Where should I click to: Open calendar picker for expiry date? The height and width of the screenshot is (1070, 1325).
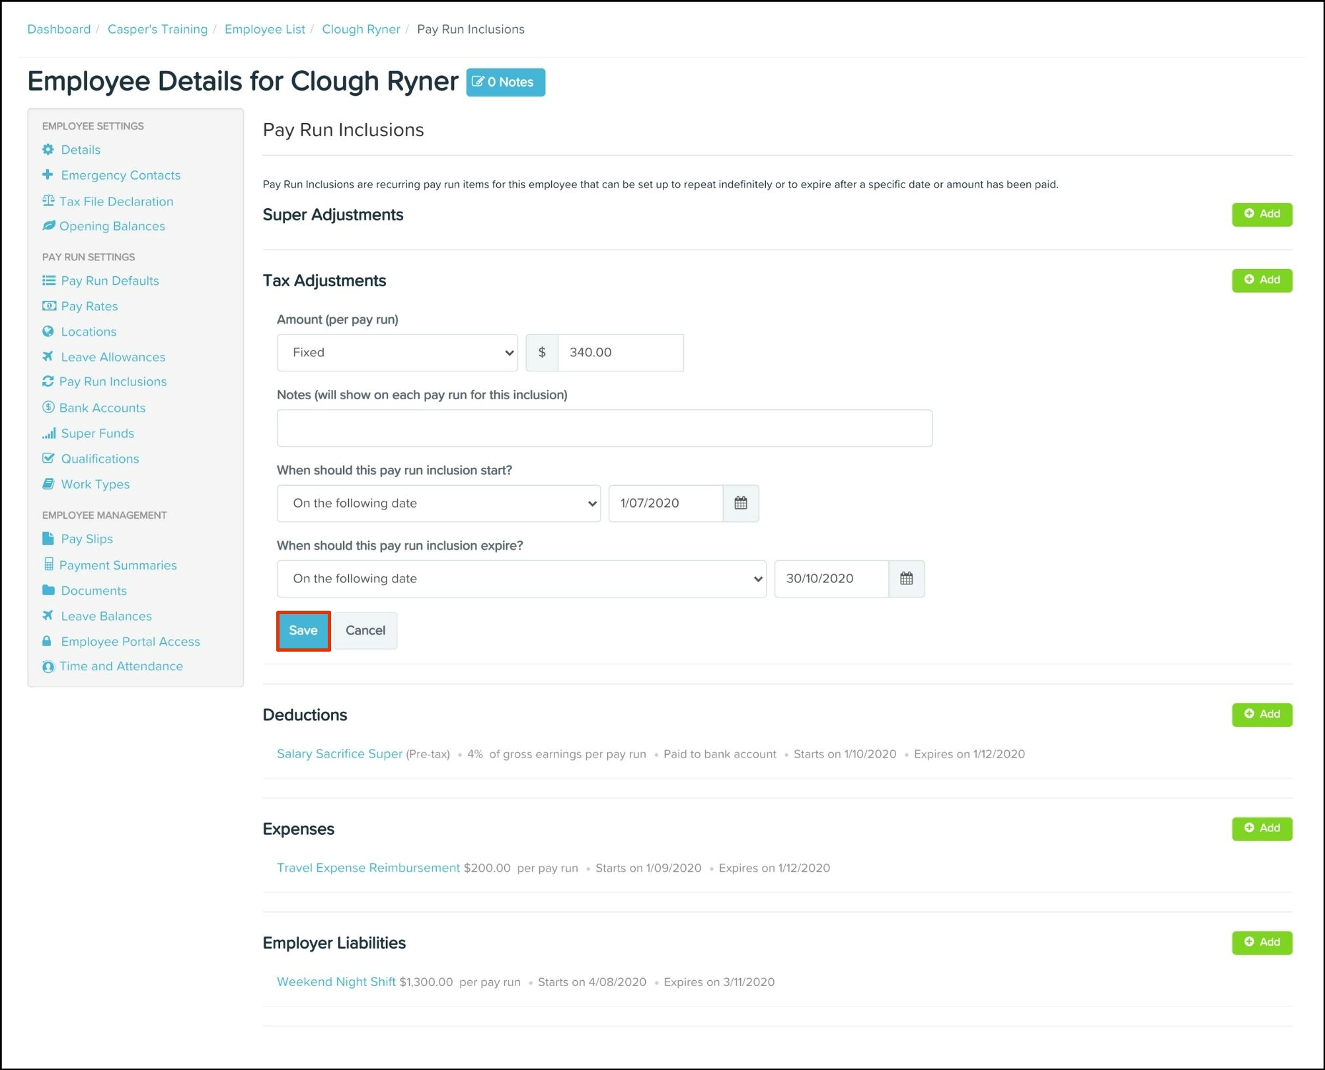(906, 579)
